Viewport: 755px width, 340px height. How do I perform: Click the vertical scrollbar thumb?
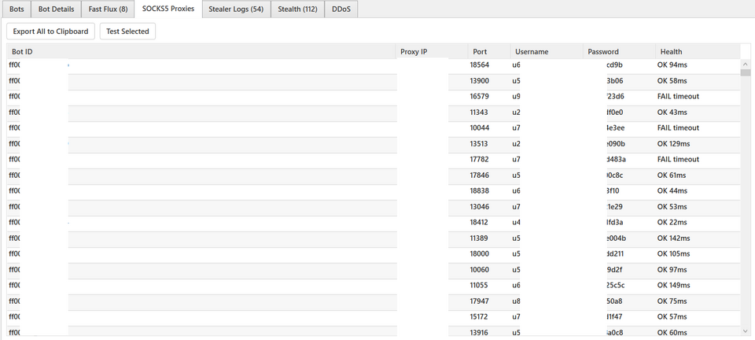point(746,72)
